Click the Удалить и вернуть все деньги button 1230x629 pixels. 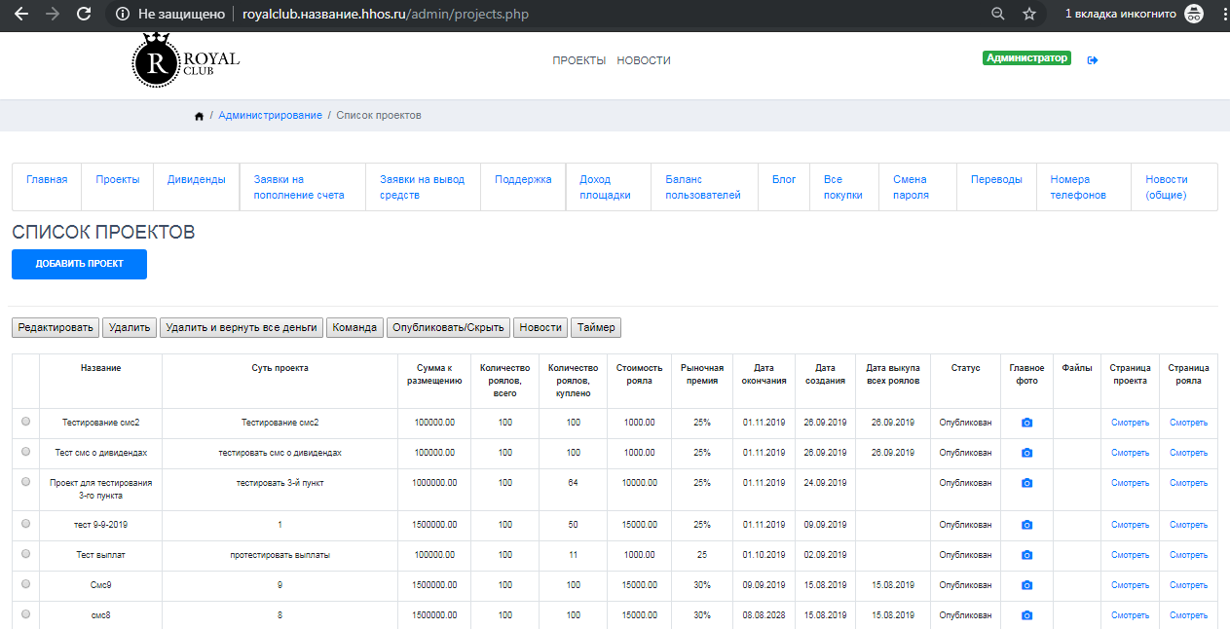coord(242,328)
